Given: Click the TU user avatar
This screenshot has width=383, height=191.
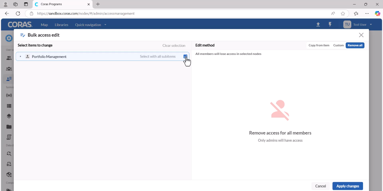Looking at the screenshot, I should tap(347, 24).
